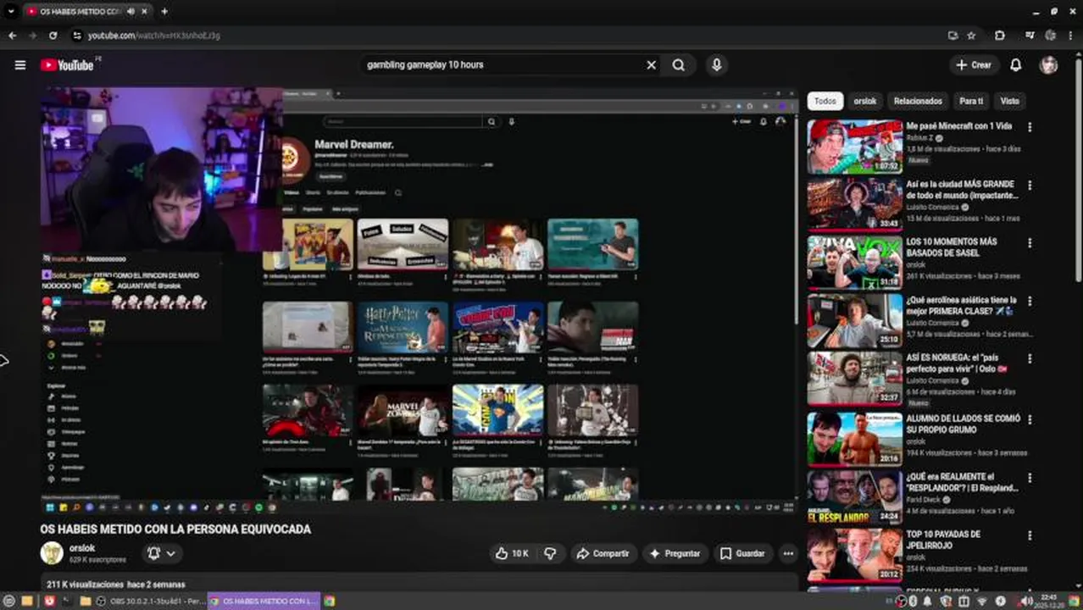Select the Para ti filter chip
The image size is (1083, 610).
click(971, 101)
